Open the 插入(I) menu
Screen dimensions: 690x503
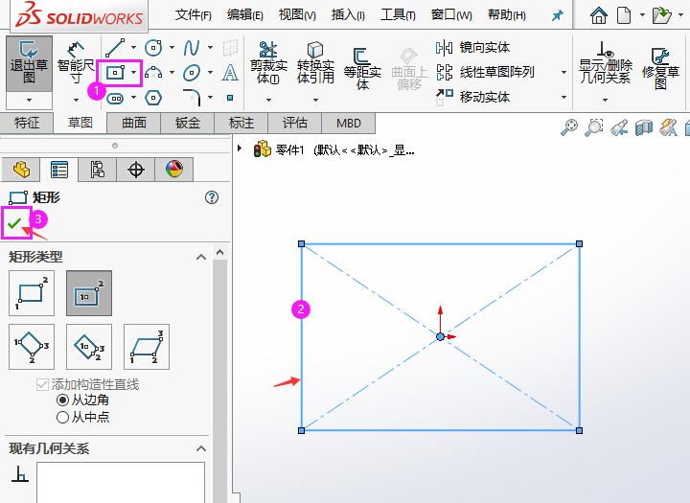click(348, 15)
